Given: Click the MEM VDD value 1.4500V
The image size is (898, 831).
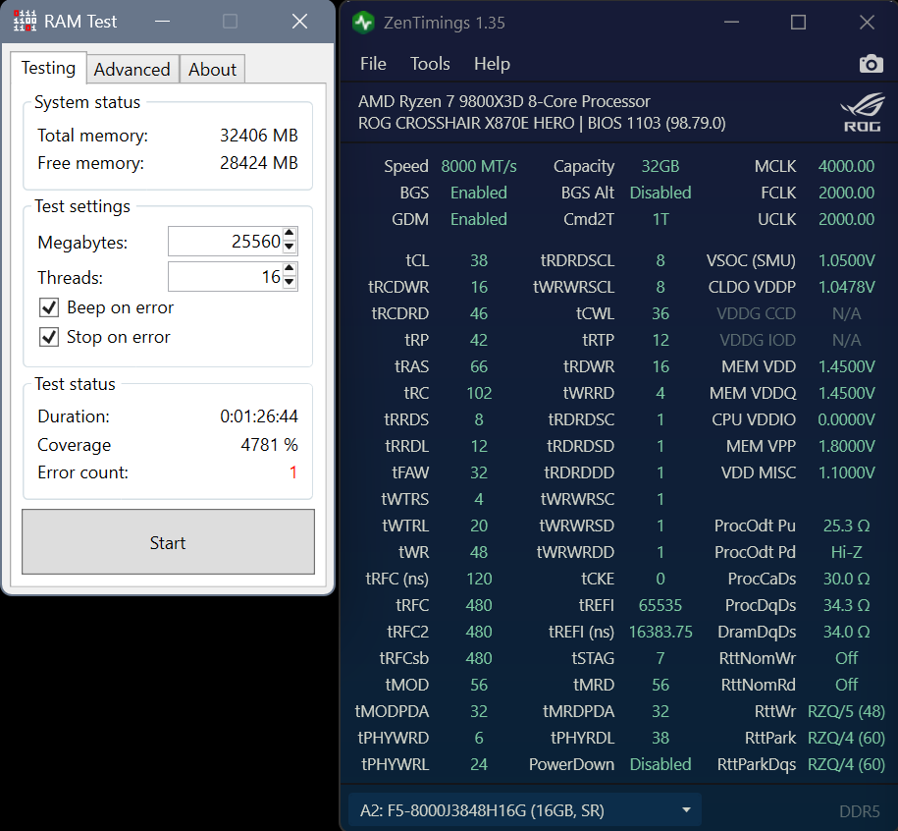Looking at the screenshot, I should point(846,366).
